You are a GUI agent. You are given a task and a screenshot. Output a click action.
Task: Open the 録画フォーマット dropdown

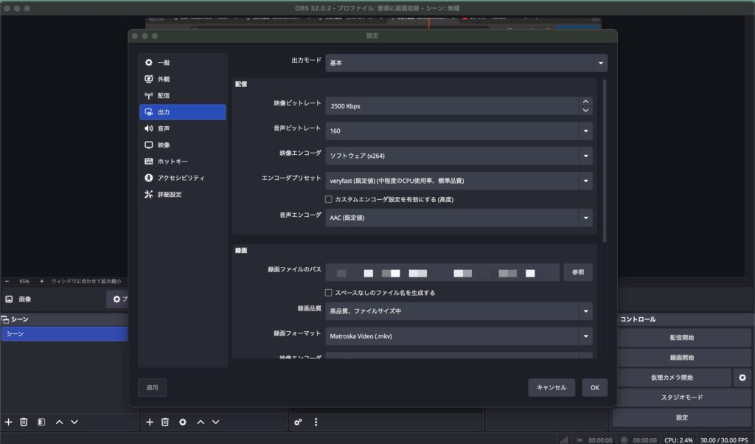coord(459,336)
